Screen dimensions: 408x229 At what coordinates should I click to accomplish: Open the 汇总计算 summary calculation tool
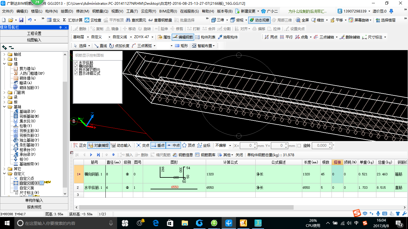click(72, 20)
